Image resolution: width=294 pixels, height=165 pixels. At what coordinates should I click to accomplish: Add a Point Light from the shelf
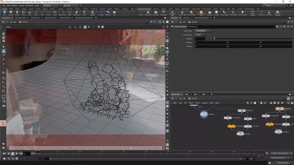tap(148, 13)
